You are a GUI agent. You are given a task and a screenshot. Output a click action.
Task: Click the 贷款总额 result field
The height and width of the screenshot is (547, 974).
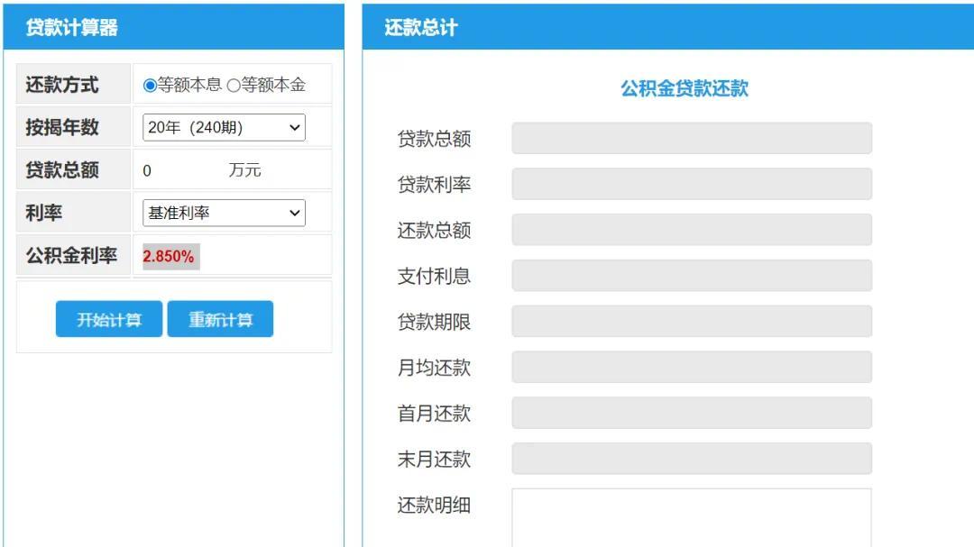[691, 137]
